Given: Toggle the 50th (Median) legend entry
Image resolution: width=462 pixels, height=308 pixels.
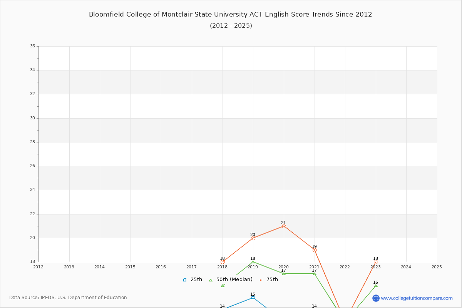Looking at the screenshot, I should (x=231, y=280).
